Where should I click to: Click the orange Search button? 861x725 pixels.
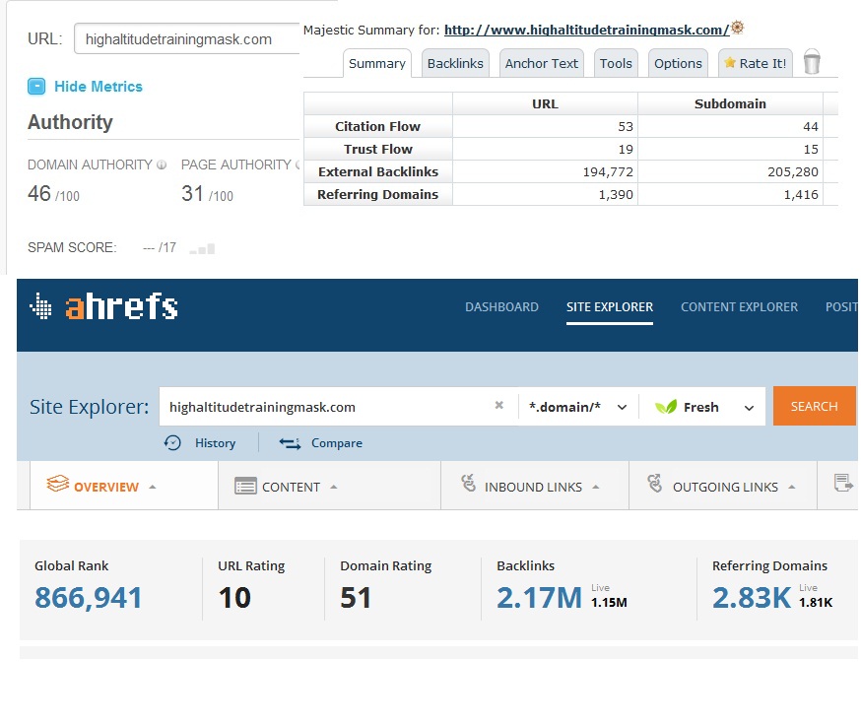tap(815, 406)
